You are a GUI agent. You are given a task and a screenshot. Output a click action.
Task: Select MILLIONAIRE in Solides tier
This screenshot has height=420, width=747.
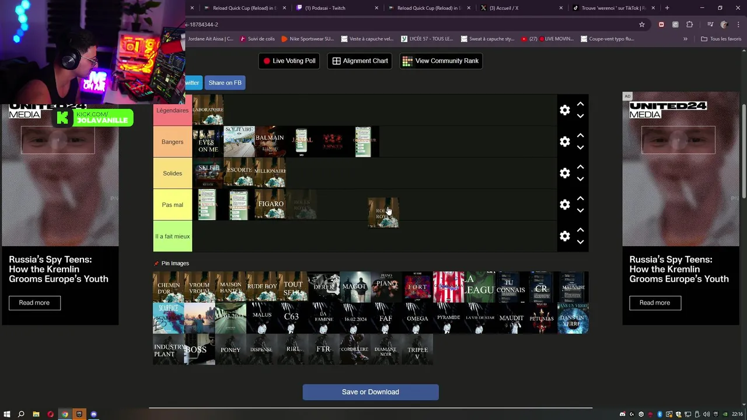[270, 173]
